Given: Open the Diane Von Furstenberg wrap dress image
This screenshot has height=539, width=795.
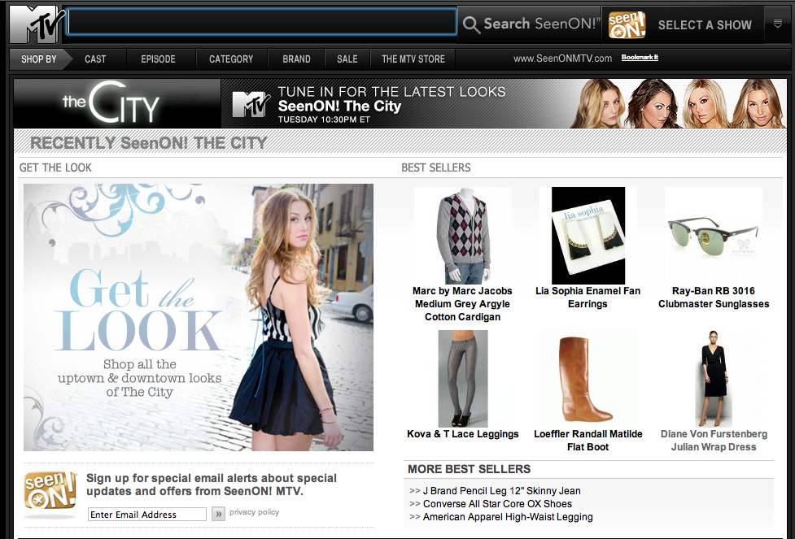Looking at the screenshot, I should click(714, 379).
